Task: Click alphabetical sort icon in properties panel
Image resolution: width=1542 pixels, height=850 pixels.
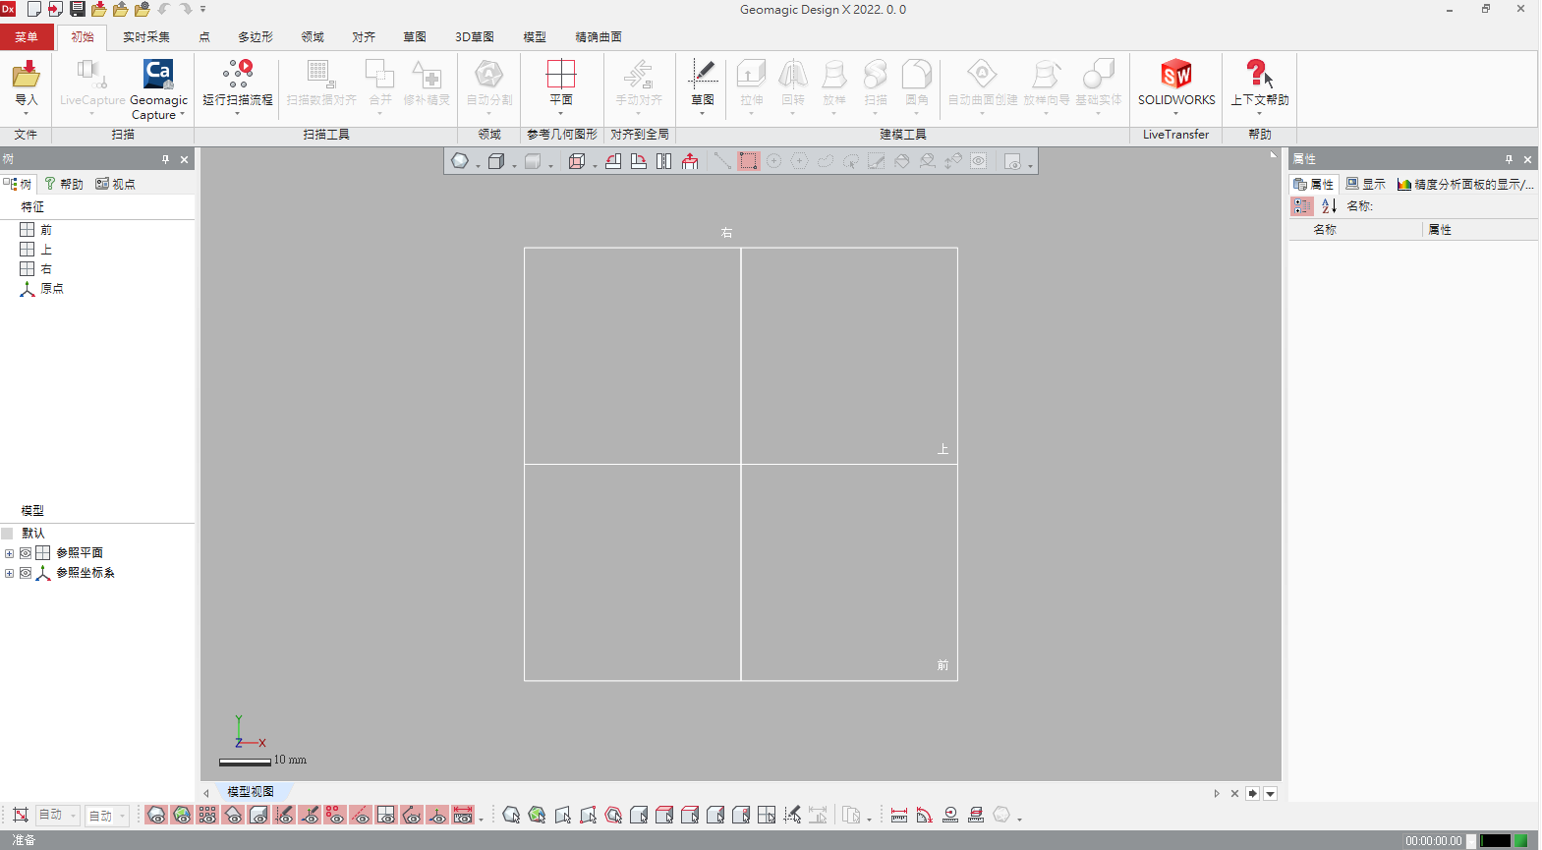Action: click(1329, 205)
